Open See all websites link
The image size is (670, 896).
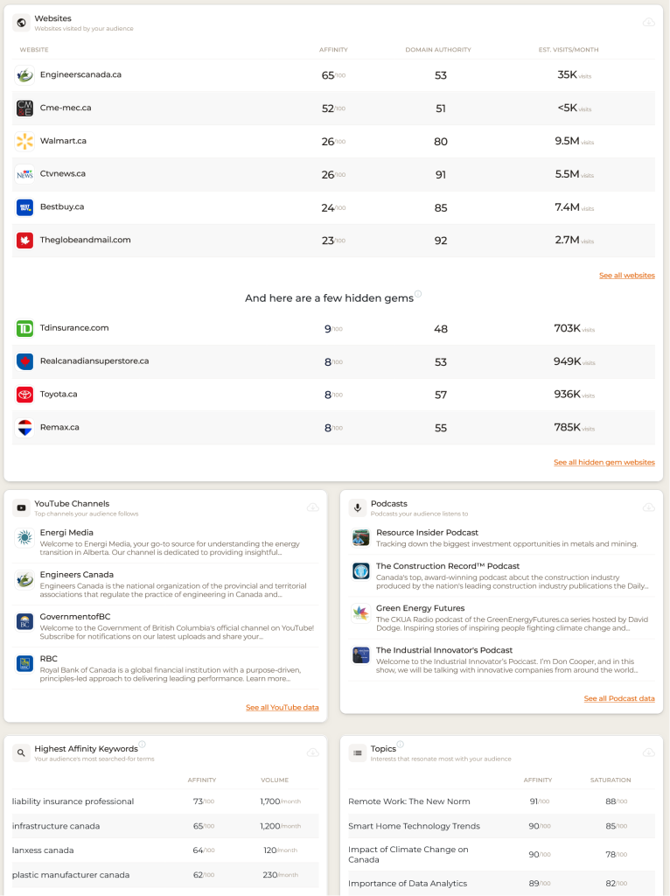pyautogui.click(x=626, y=276)
